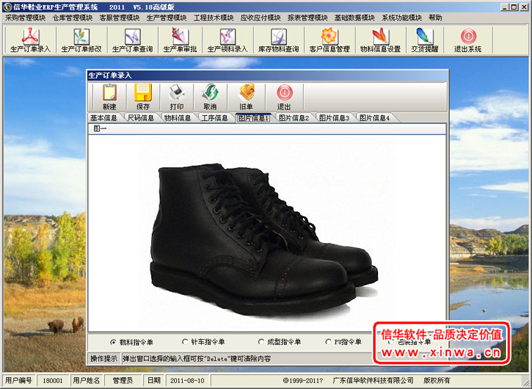The height and width of the screenshot is (389, 532).
Task: Click 操作提示 label in order window
Action: point(104,359)
